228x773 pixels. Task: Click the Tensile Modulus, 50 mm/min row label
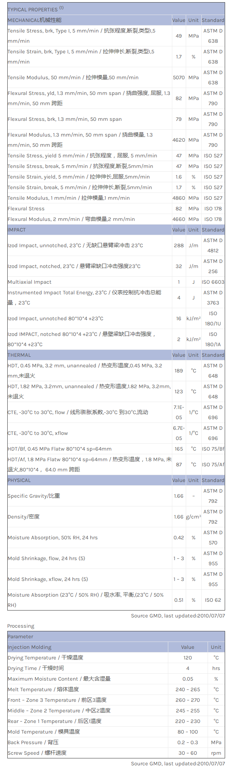pos(73,77)
